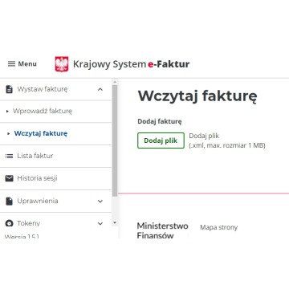This screenshot has height=289, width=289.
Task: Click the sidebar scrollbar down arrow
Action: point(115,222)
